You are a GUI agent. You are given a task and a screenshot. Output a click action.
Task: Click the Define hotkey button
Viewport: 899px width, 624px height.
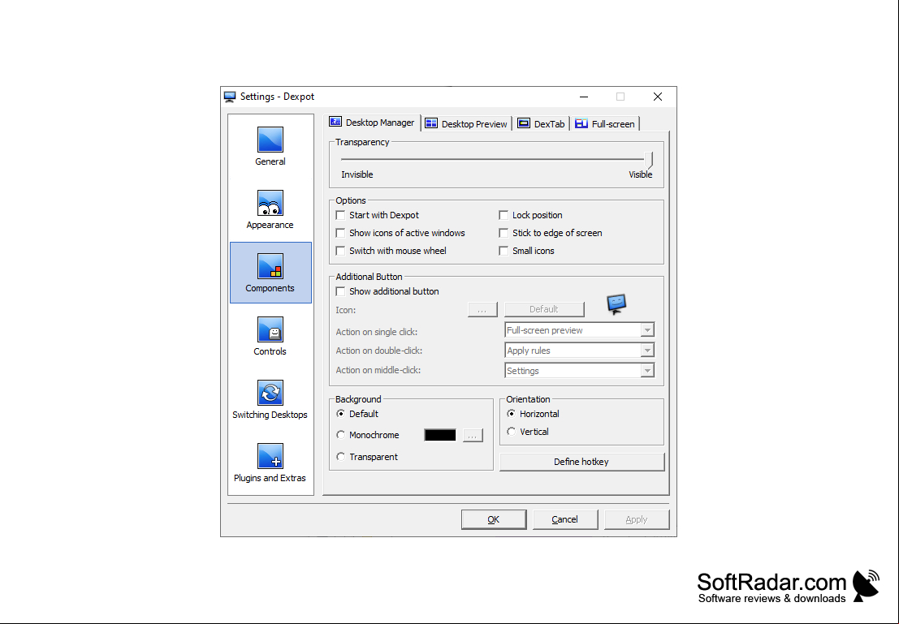pyautogui.click(x=582, y=462)
